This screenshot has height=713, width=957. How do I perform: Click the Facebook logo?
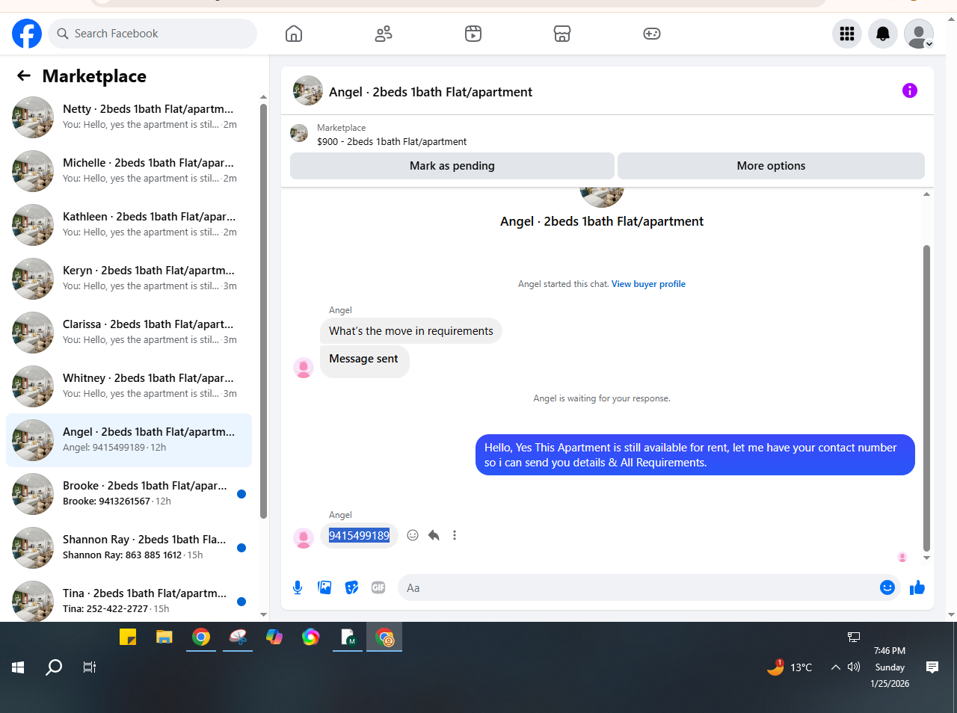[x=27, y=34]
